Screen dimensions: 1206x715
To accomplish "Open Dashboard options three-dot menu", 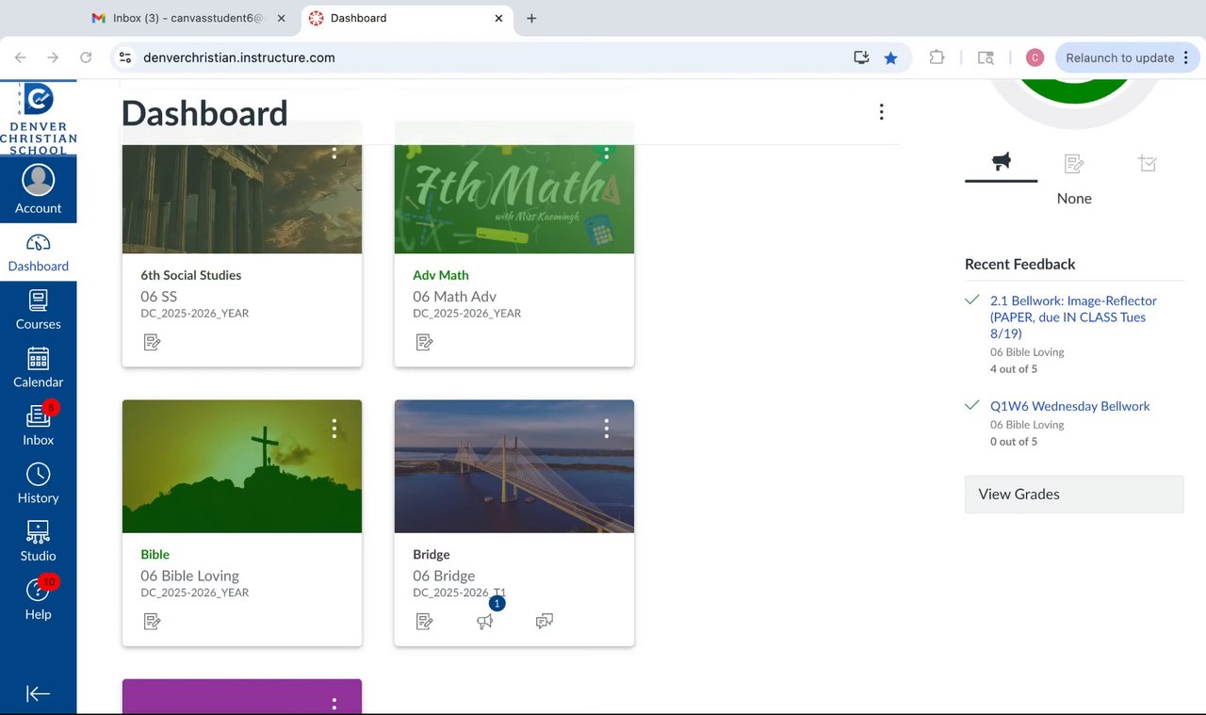I will pyautogui.click(x=881, y=112).
